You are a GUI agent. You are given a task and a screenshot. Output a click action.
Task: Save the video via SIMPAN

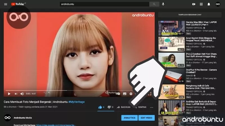141,107
